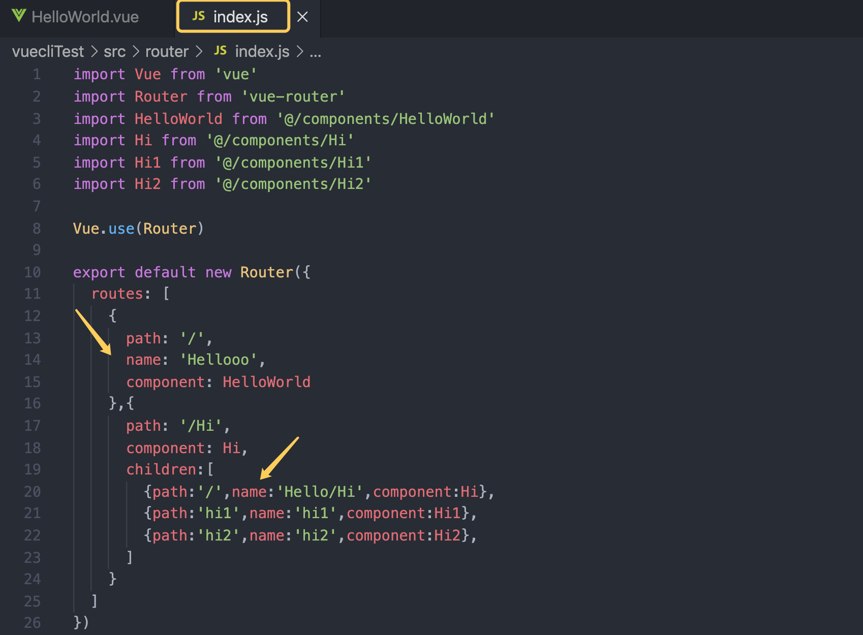
Task: Click Vue.use(Router) on line 8
Action: (x=138, y=229)
